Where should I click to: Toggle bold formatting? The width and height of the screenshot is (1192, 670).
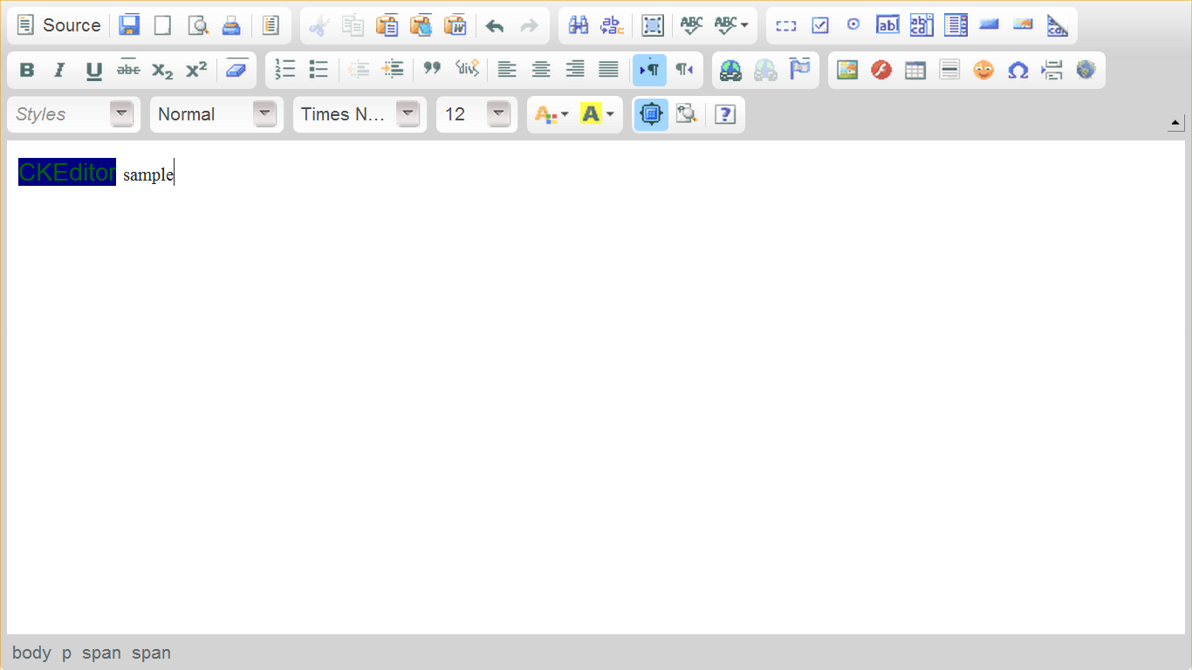pos(27,71)
